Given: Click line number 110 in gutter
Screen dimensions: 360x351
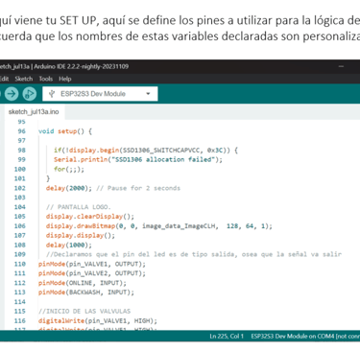Looking at the screenshot, I should coord(20,264).
